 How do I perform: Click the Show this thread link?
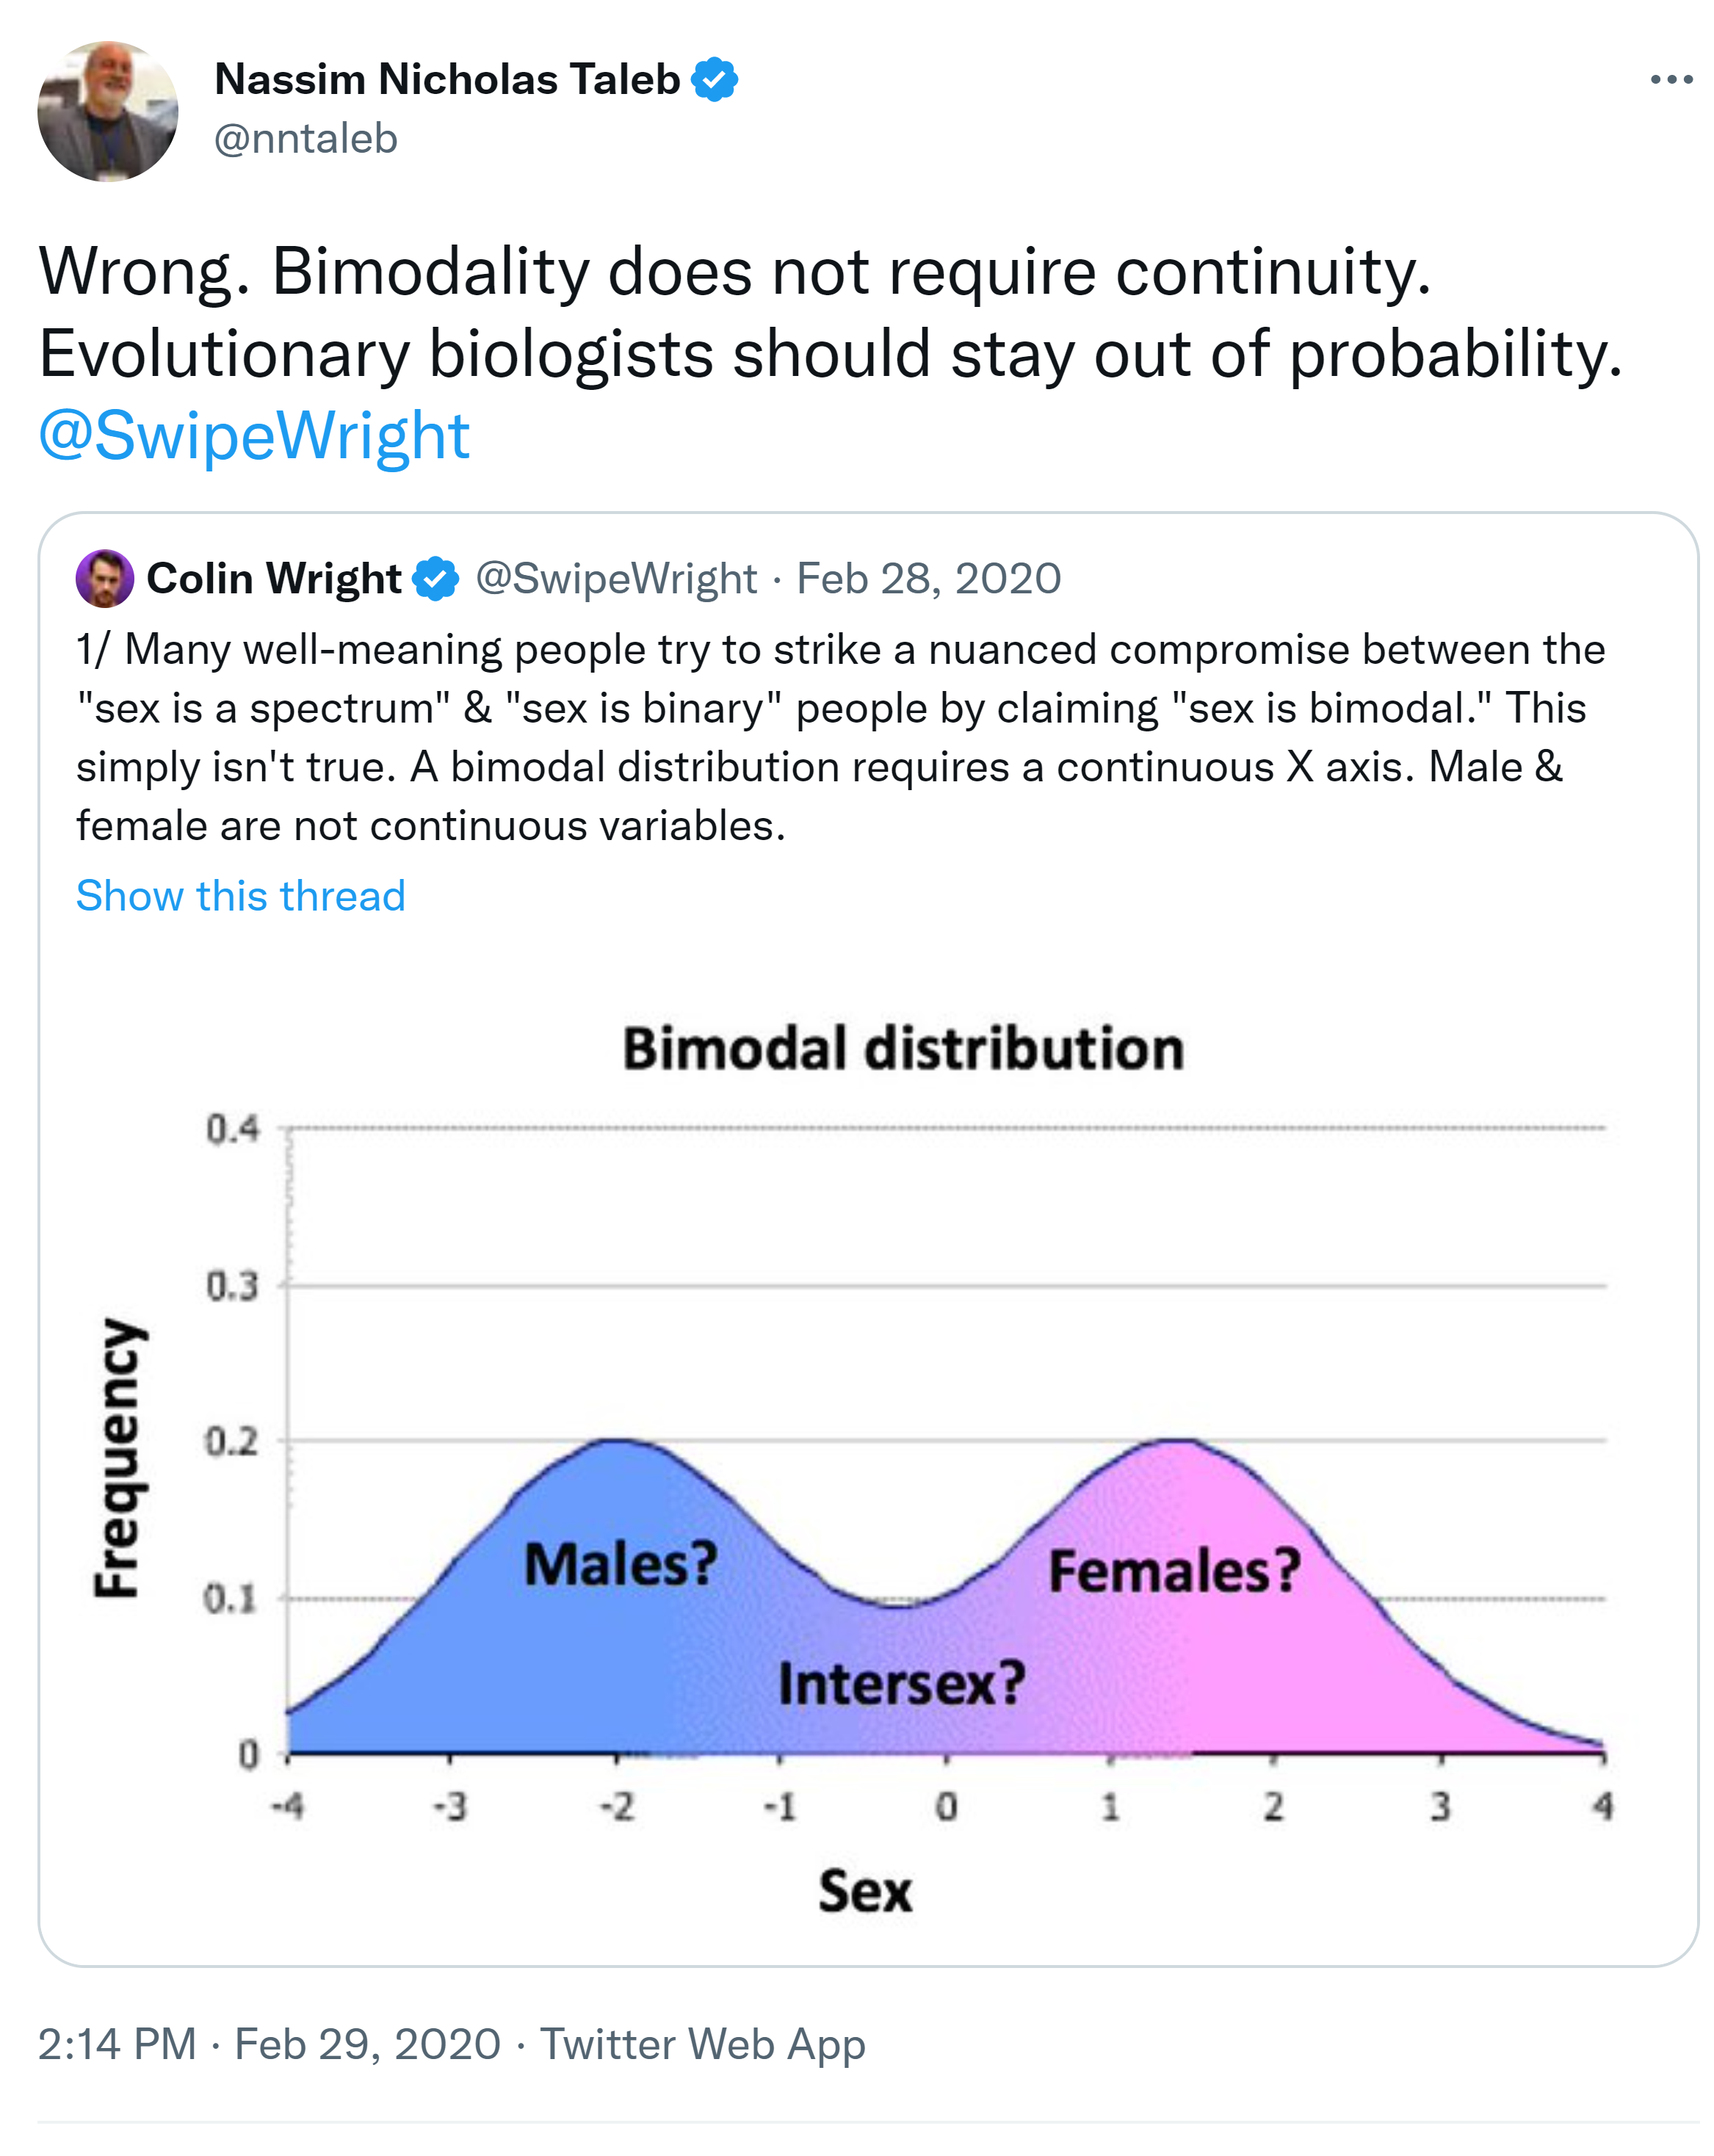(x=240, y=895)
